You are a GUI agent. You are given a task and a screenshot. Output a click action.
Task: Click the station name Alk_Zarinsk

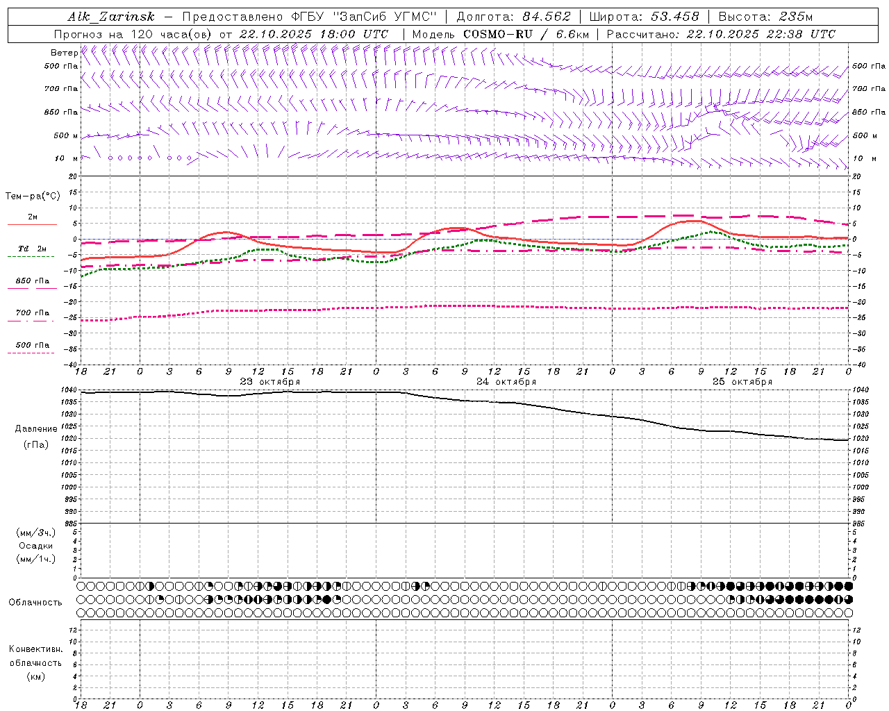click(111, 17)
